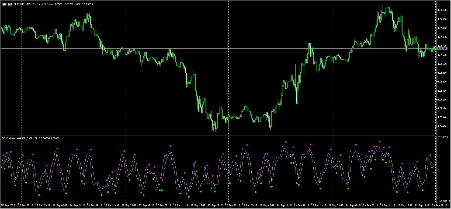Click the 1.05400 price axis label

click(x=443, y=82)
